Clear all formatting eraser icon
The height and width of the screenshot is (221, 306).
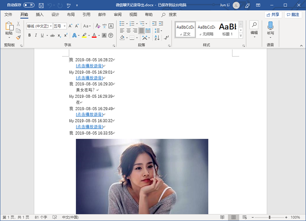pyautogui.click(x=98, y=26)
